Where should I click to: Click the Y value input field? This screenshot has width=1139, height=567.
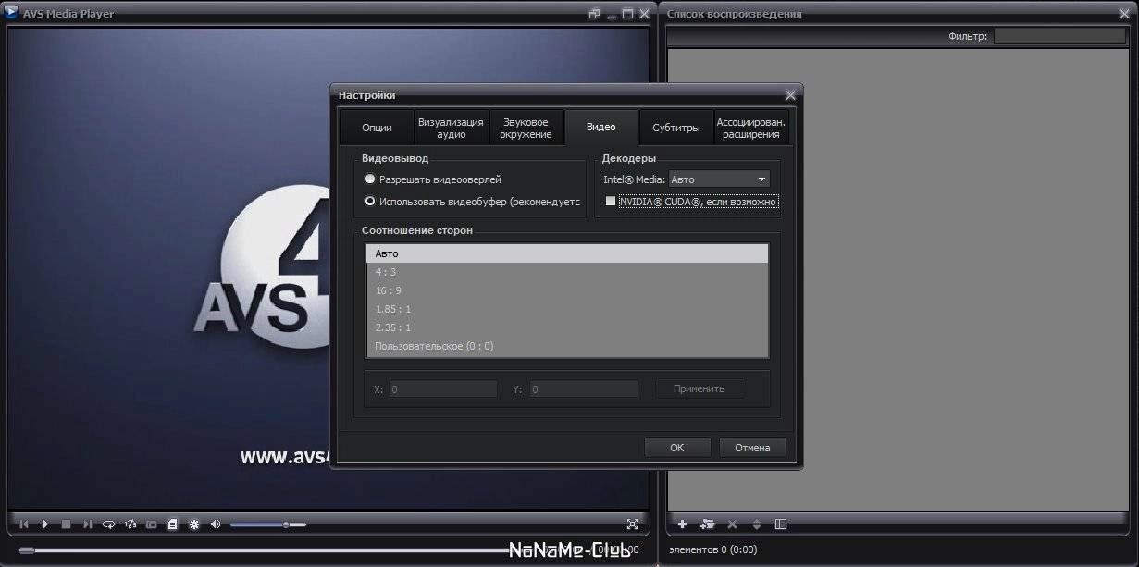(x=583, y=389)
